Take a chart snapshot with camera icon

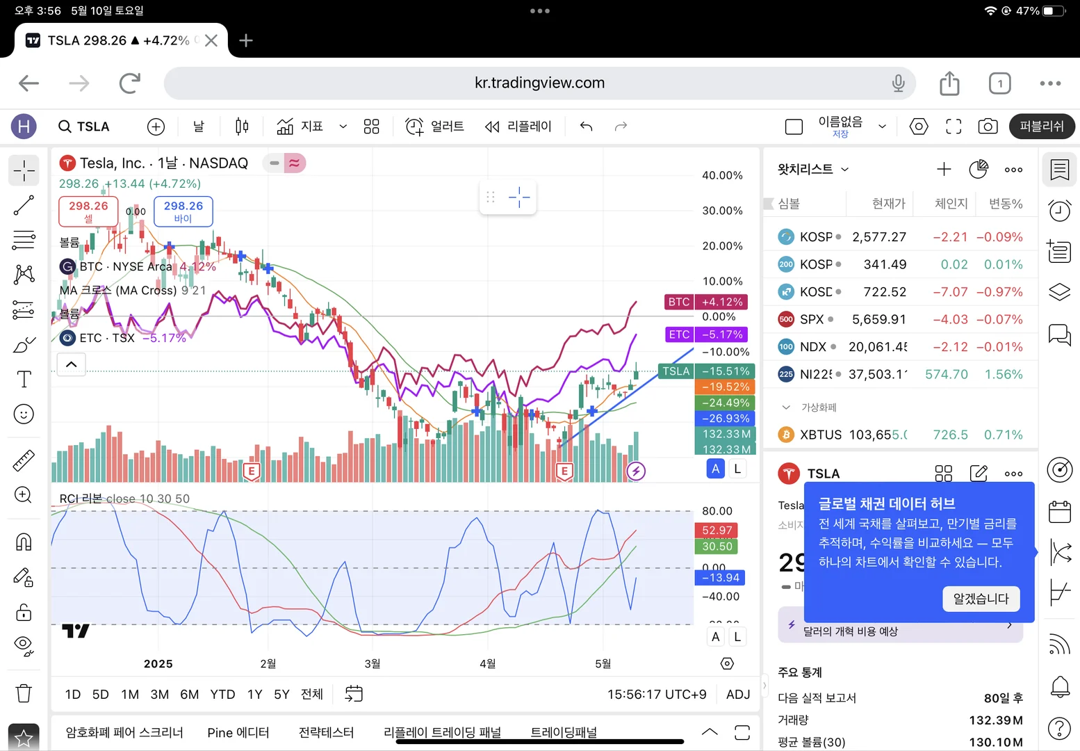[988, 127]
